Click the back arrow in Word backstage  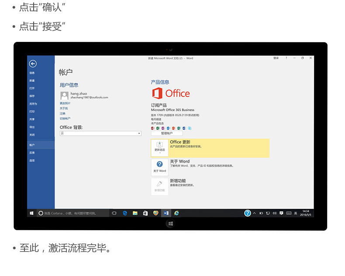click(33, 64)
